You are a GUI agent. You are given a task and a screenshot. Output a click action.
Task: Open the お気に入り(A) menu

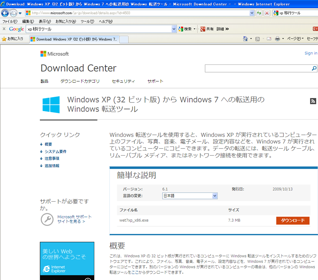coord(66,21)
